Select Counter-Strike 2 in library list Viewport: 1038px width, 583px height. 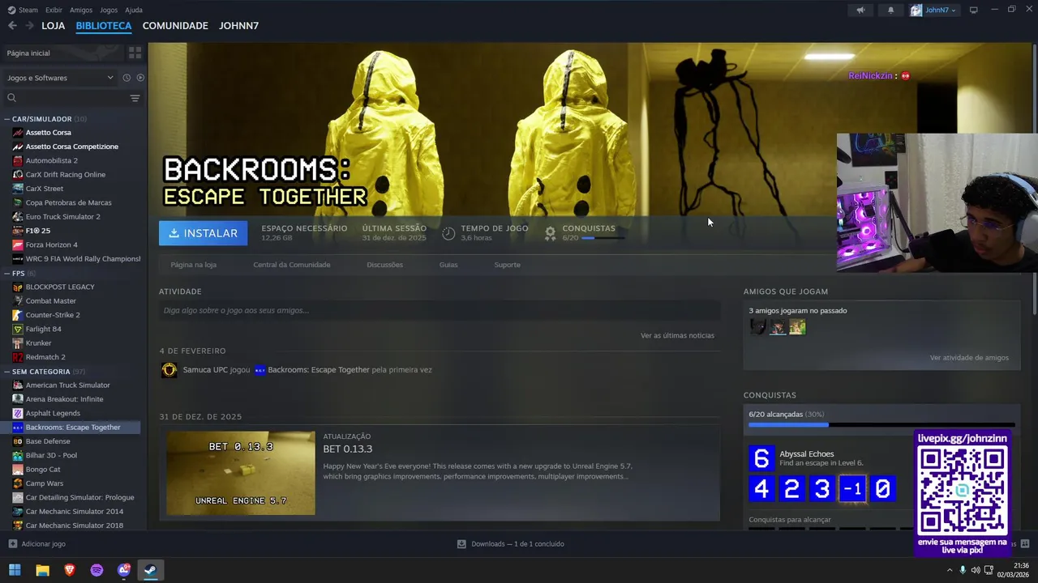(x=53, y=315)
